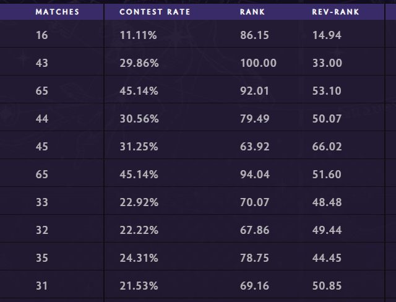396x302 pixels.
Task: Sort by the CONTEST RATE column header
Action: tap(155, 12)
